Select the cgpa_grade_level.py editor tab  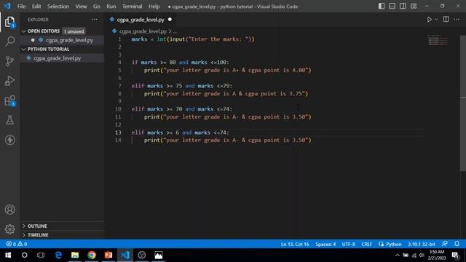point(141,20)
